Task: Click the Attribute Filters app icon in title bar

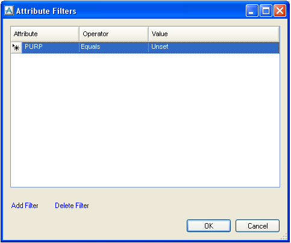Action: coord(9,10)
